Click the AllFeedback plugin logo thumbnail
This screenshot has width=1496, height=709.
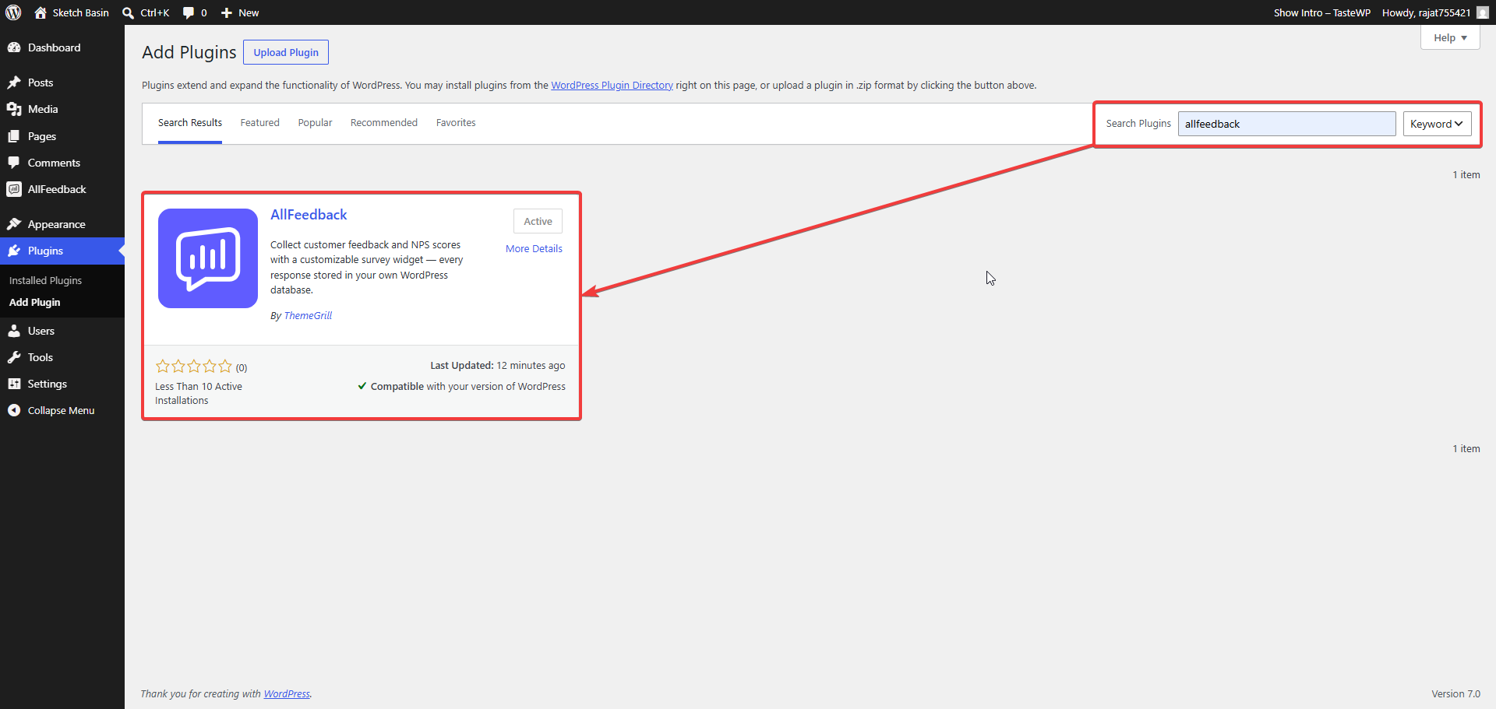208,258
